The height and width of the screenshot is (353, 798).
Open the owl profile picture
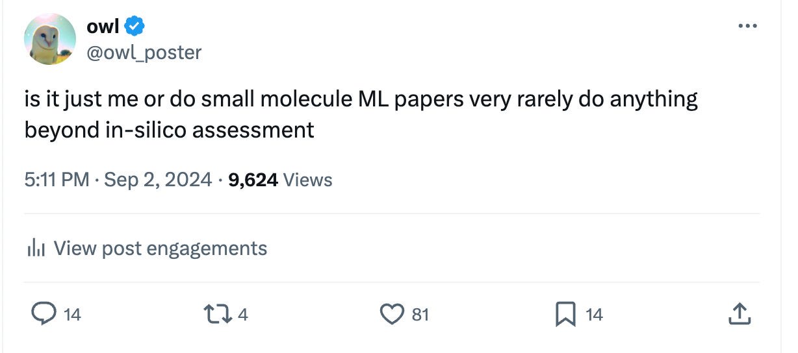point(50,39)
